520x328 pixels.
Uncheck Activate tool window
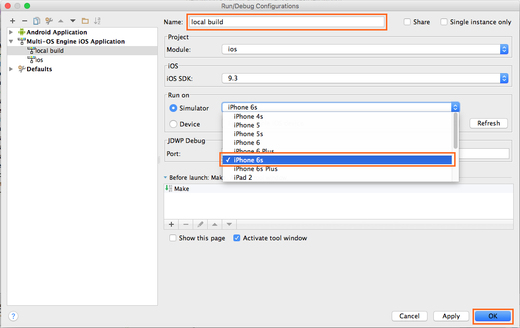pyautogui.click(x=237, y=238)
